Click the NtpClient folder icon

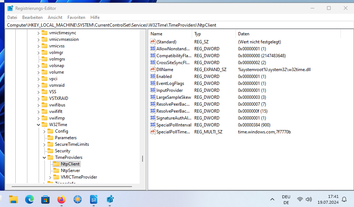pos(56,164)
